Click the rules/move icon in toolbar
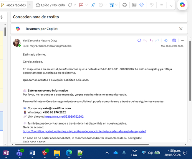192x159 pixels. tap(112, 5)
